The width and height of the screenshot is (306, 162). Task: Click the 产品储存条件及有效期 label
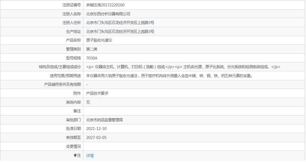(63, 85)
